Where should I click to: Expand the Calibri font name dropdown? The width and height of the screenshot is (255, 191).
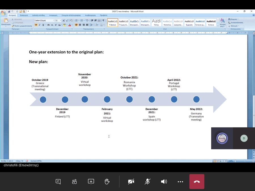pos(54,21)
